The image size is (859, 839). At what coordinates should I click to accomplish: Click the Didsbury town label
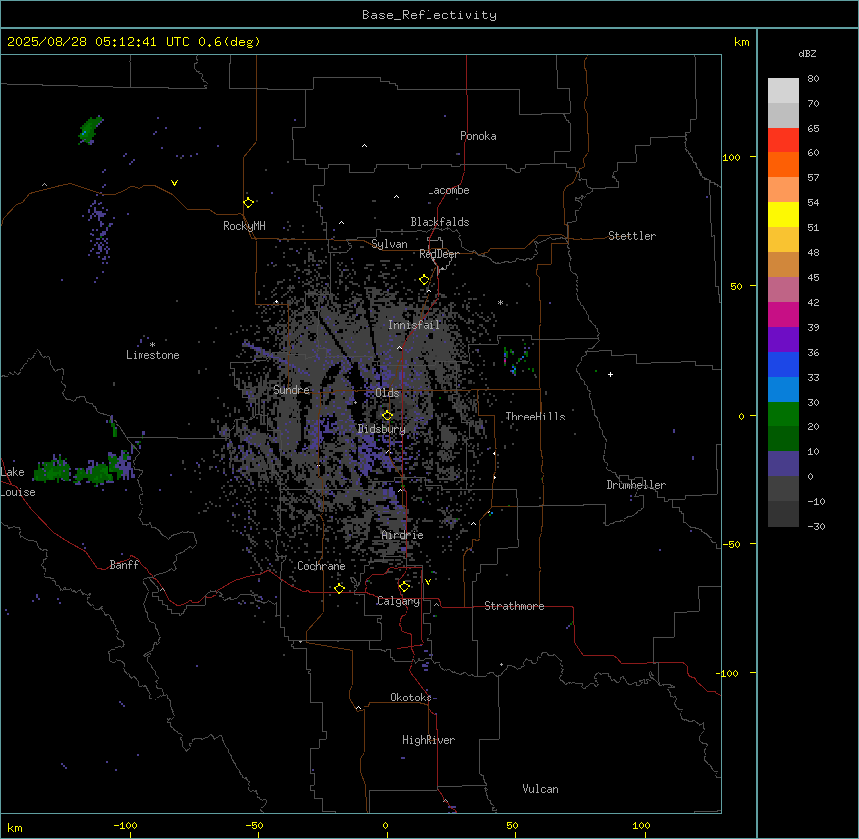(382, 429)
